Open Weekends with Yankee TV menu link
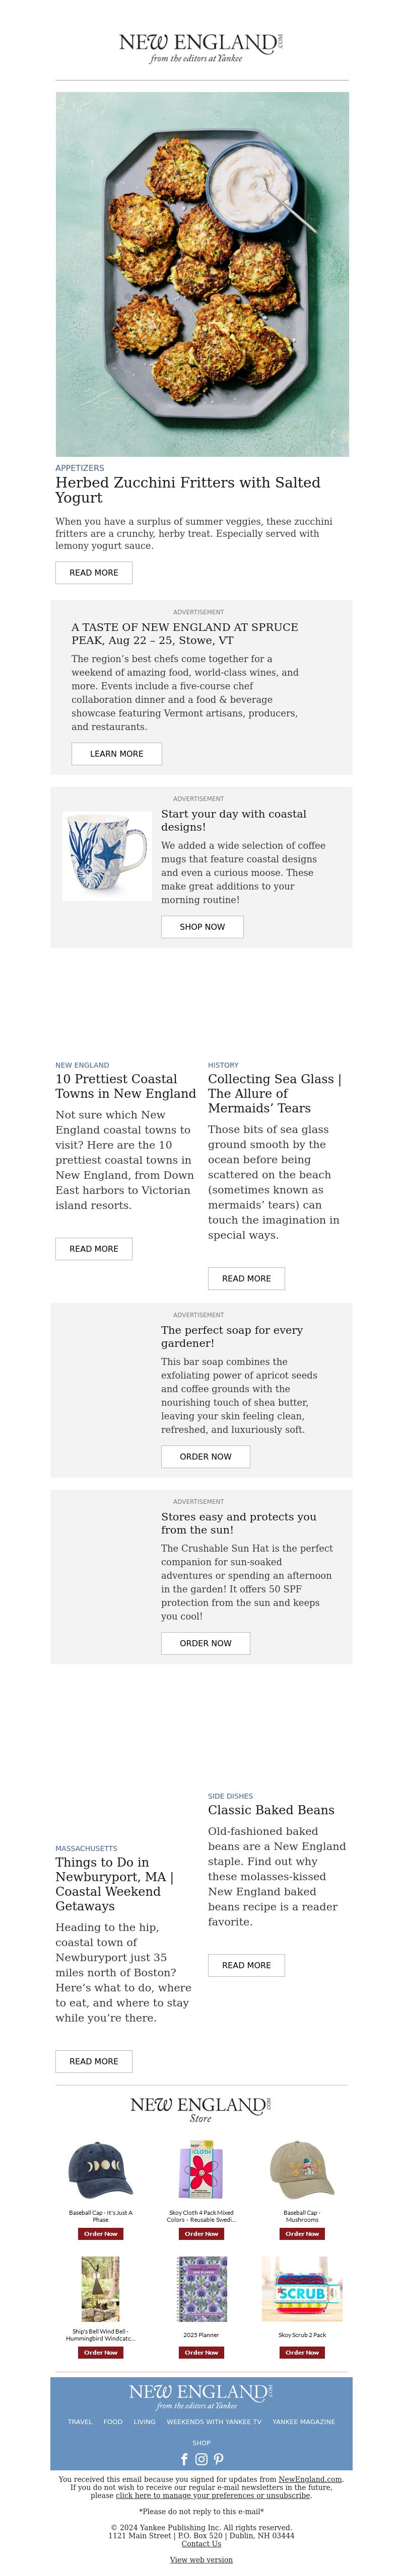The height and width of the screenshot is (2576, 403). click(214, 2422)
